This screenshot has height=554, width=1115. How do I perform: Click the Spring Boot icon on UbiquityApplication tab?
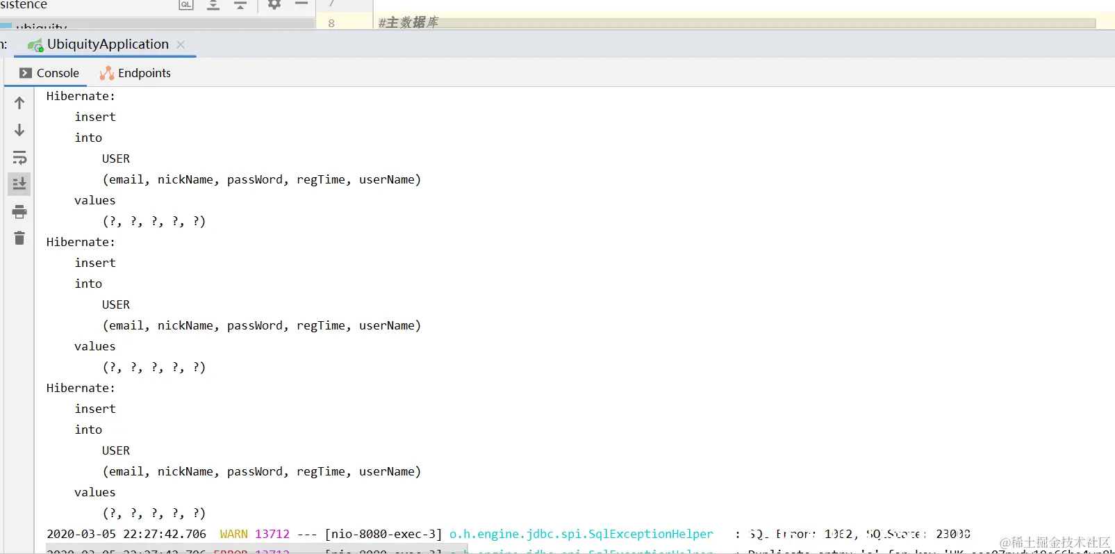click(35, 45)
